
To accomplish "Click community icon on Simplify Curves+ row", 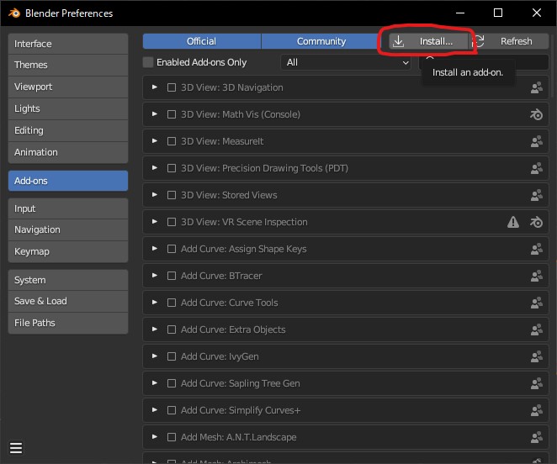I will point(537,410).
